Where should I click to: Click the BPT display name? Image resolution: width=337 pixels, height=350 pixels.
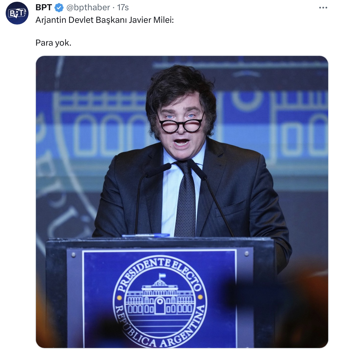click(44, 7)
